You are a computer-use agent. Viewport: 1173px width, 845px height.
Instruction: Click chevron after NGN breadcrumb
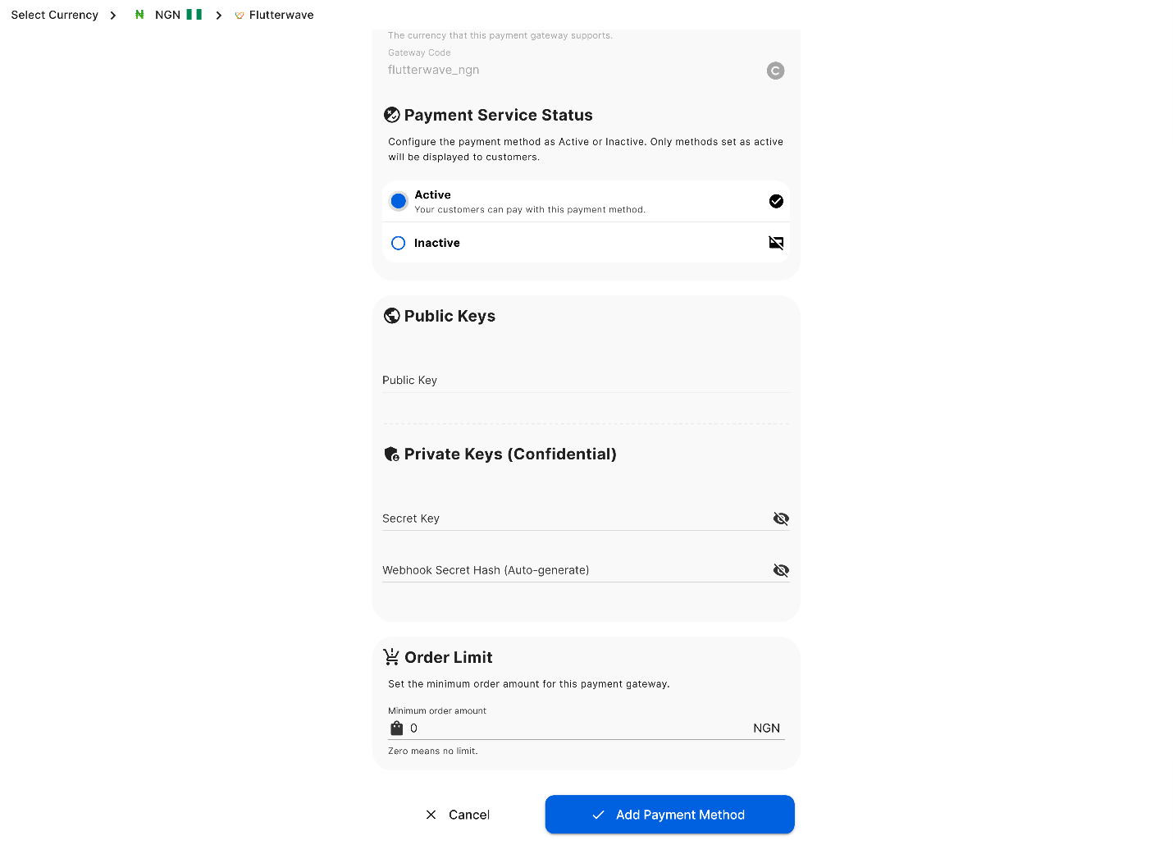click(219, 16)
